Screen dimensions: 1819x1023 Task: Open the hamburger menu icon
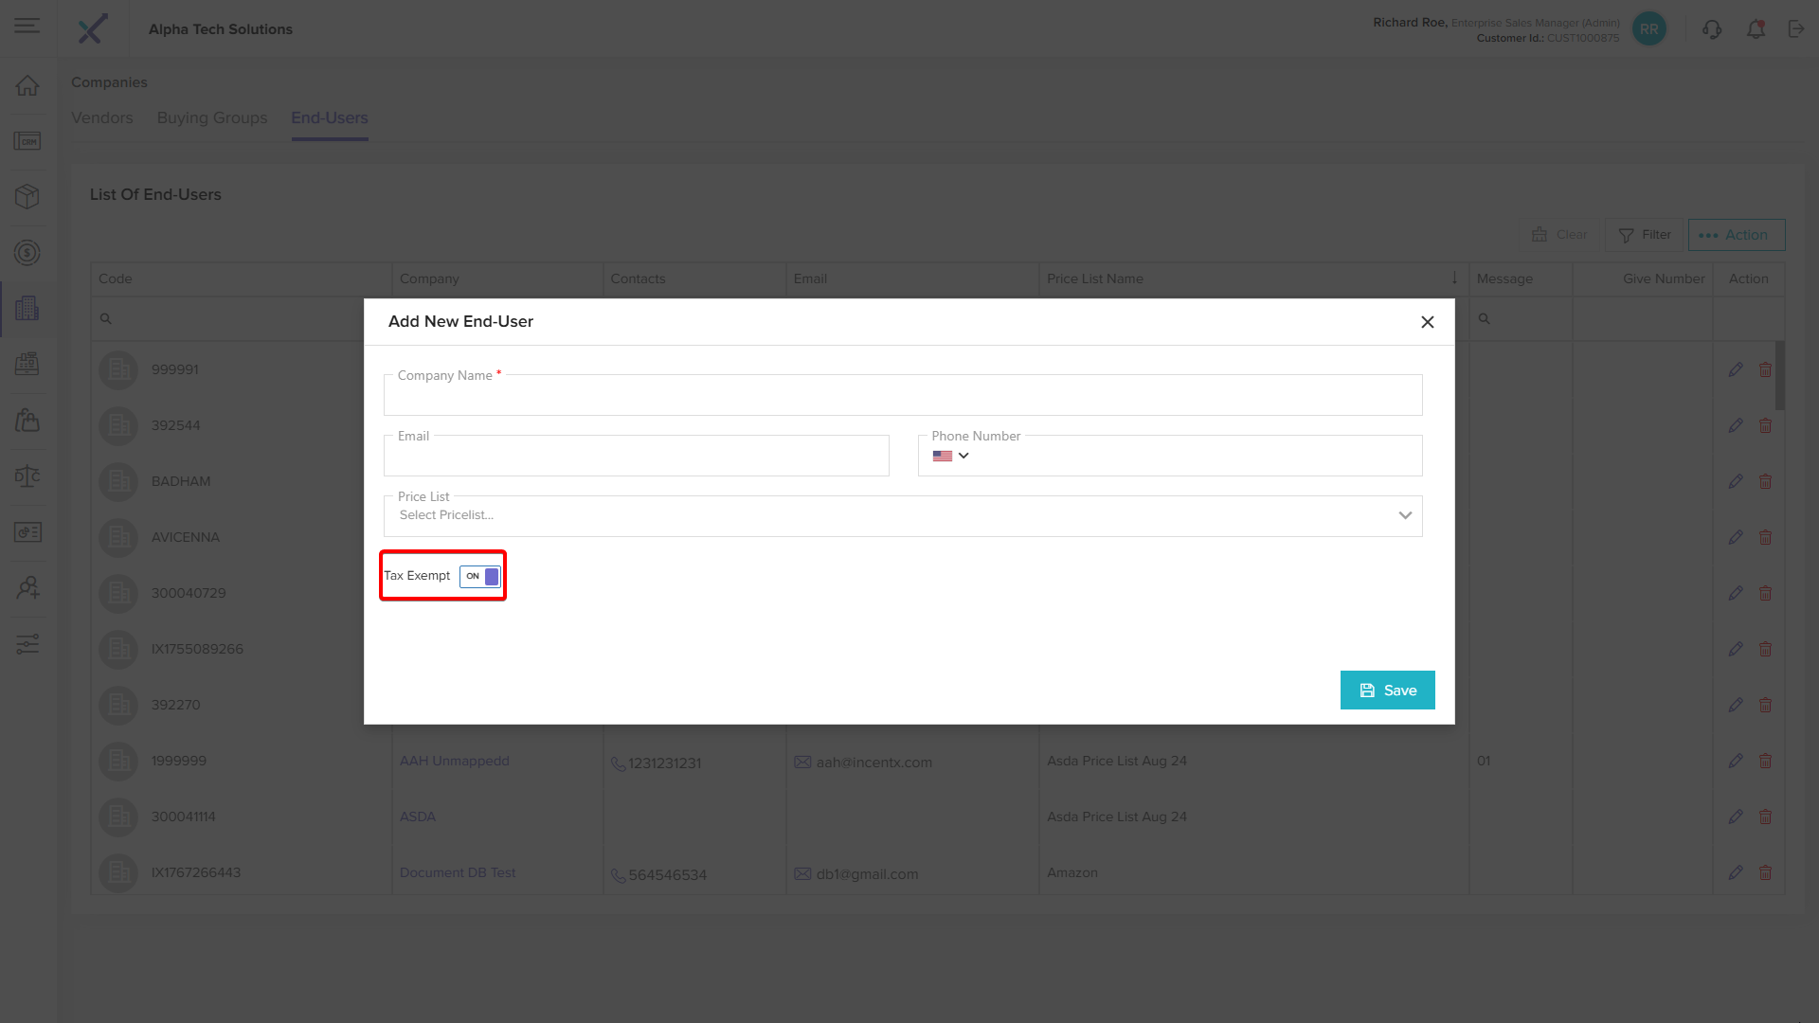click(27, 27)
